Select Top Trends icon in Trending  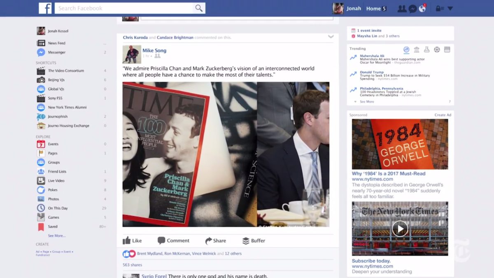(x=406, y=49)
